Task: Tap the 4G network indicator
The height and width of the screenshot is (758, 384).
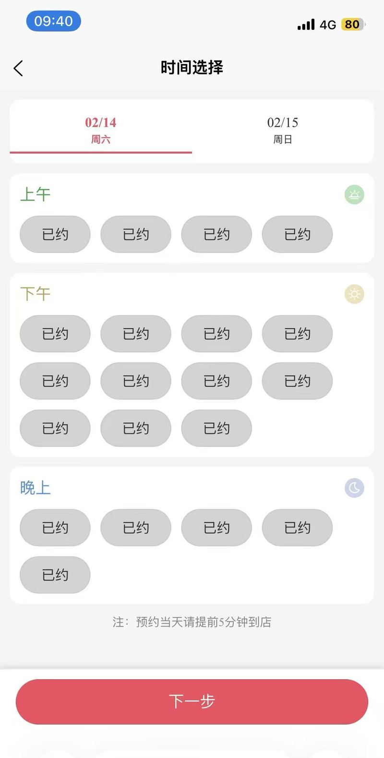Action: (x=328, y=25)
